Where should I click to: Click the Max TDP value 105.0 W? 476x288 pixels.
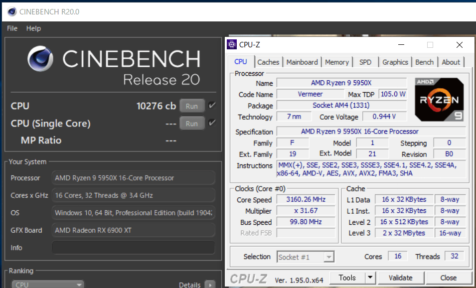pyautogui.click(x=393, y=94)
